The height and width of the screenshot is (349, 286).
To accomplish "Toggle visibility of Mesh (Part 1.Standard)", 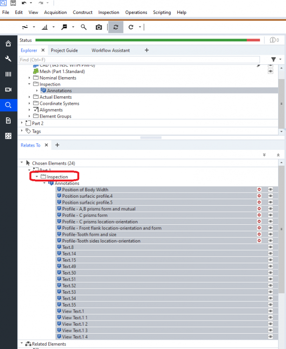I will [x=270, y=71].
